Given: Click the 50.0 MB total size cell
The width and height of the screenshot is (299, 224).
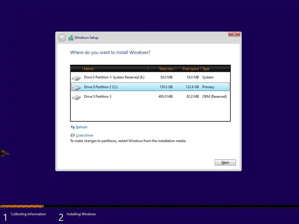Looking at the screenshot, I should (x=166, y=77).
